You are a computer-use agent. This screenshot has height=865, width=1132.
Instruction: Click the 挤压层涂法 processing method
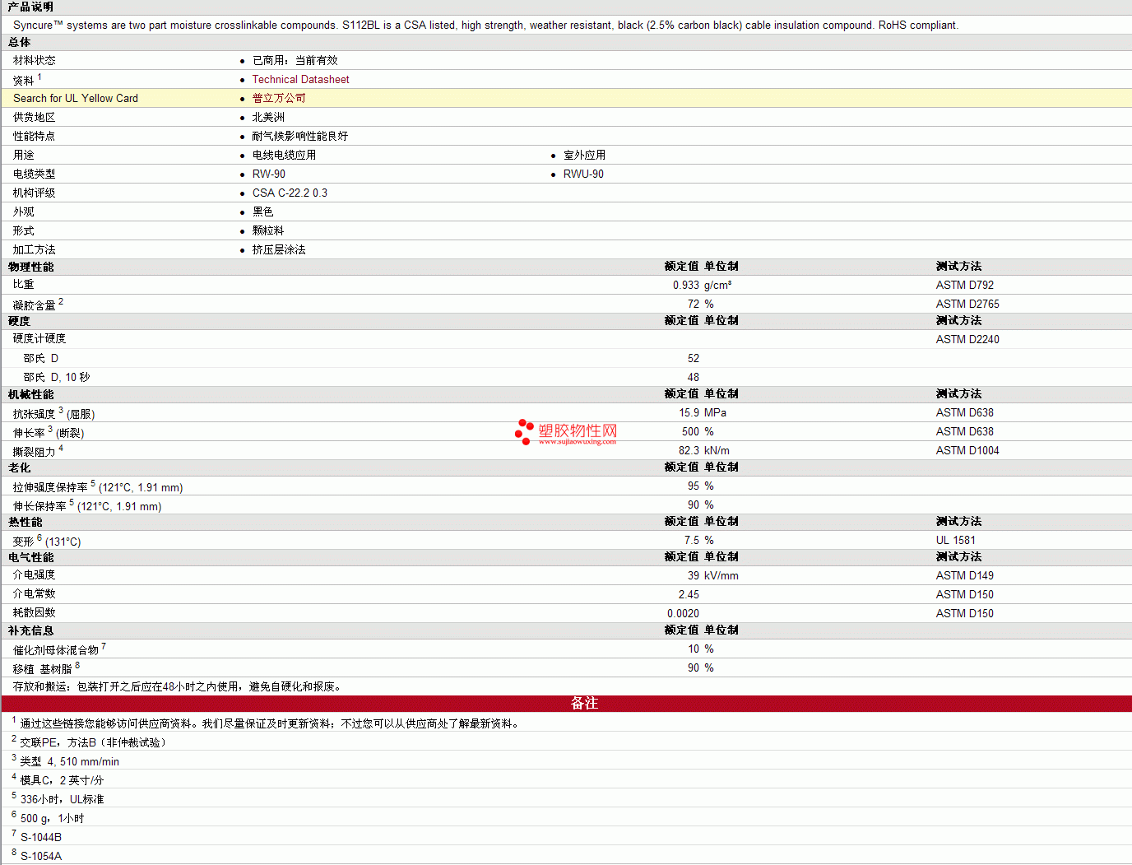coord(279,250)
